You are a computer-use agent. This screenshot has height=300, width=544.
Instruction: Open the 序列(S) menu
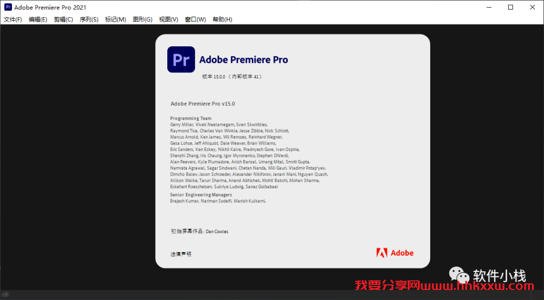89,20
